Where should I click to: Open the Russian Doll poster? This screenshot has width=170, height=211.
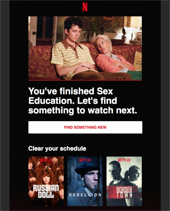point(46,181)
